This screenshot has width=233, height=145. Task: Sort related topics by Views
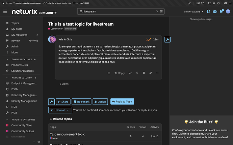coord(143,127)
